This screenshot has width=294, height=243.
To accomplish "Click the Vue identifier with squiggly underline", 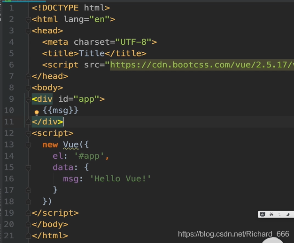I will [x=71, y=145].
